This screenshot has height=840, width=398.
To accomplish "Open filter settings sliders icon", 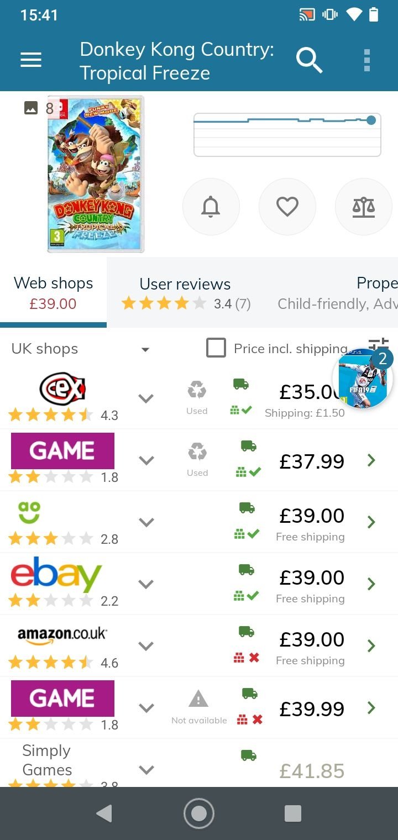I will point(379,344).
